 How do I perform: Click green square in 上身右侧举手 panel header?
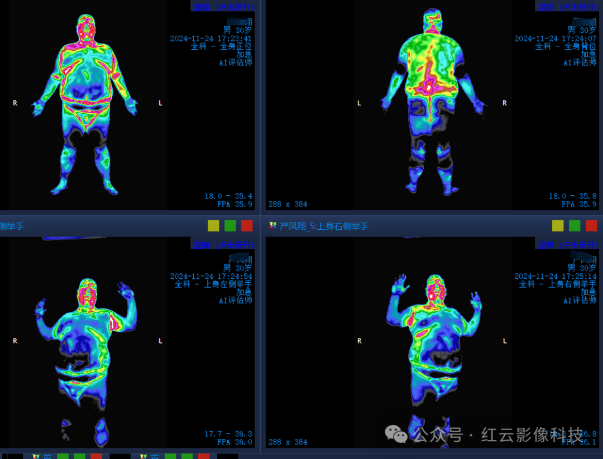tap(575, 226)
